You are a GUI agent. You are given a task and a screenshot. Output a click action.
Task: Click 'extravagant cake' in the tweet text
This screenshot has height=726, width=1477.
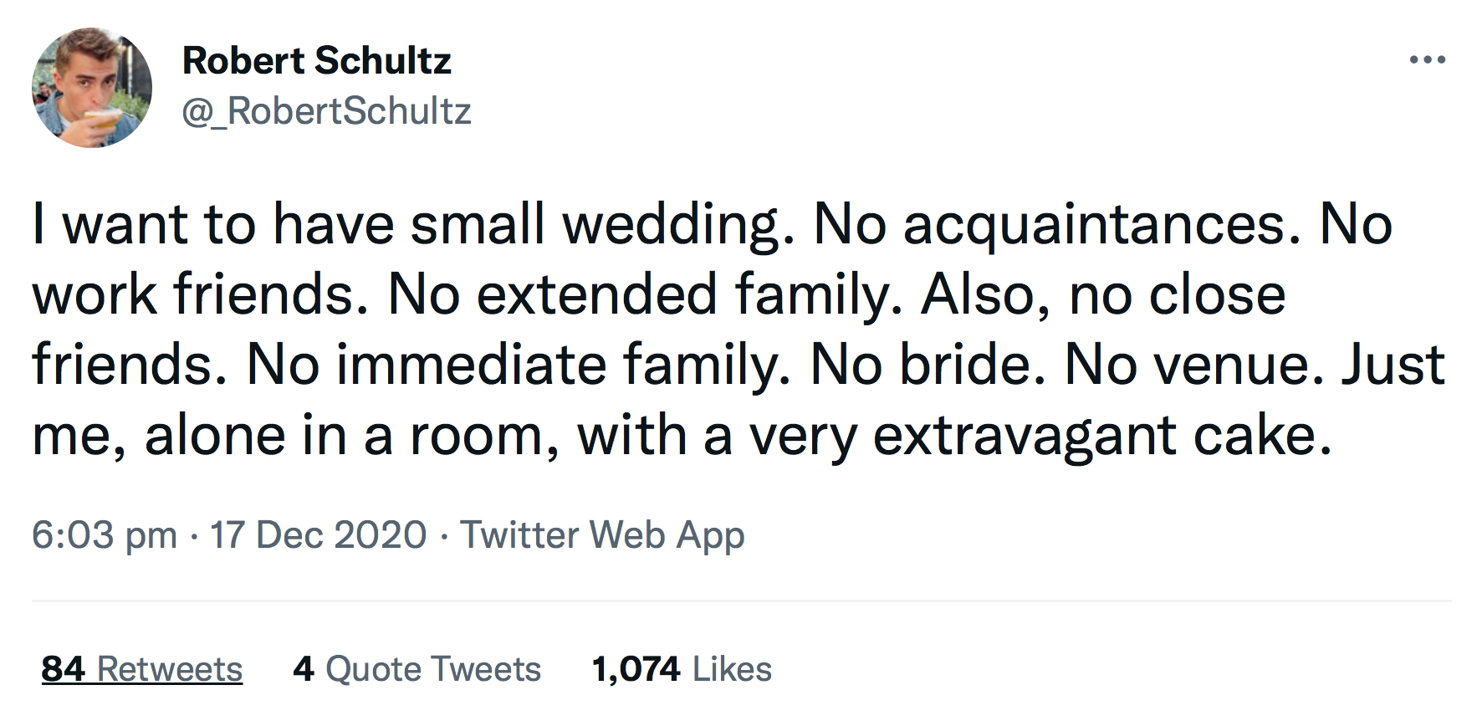1102,436
